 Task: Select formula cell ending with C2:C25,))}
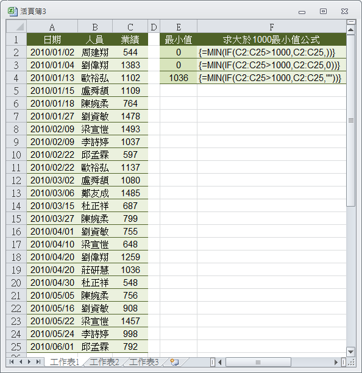tap(272, 52)
